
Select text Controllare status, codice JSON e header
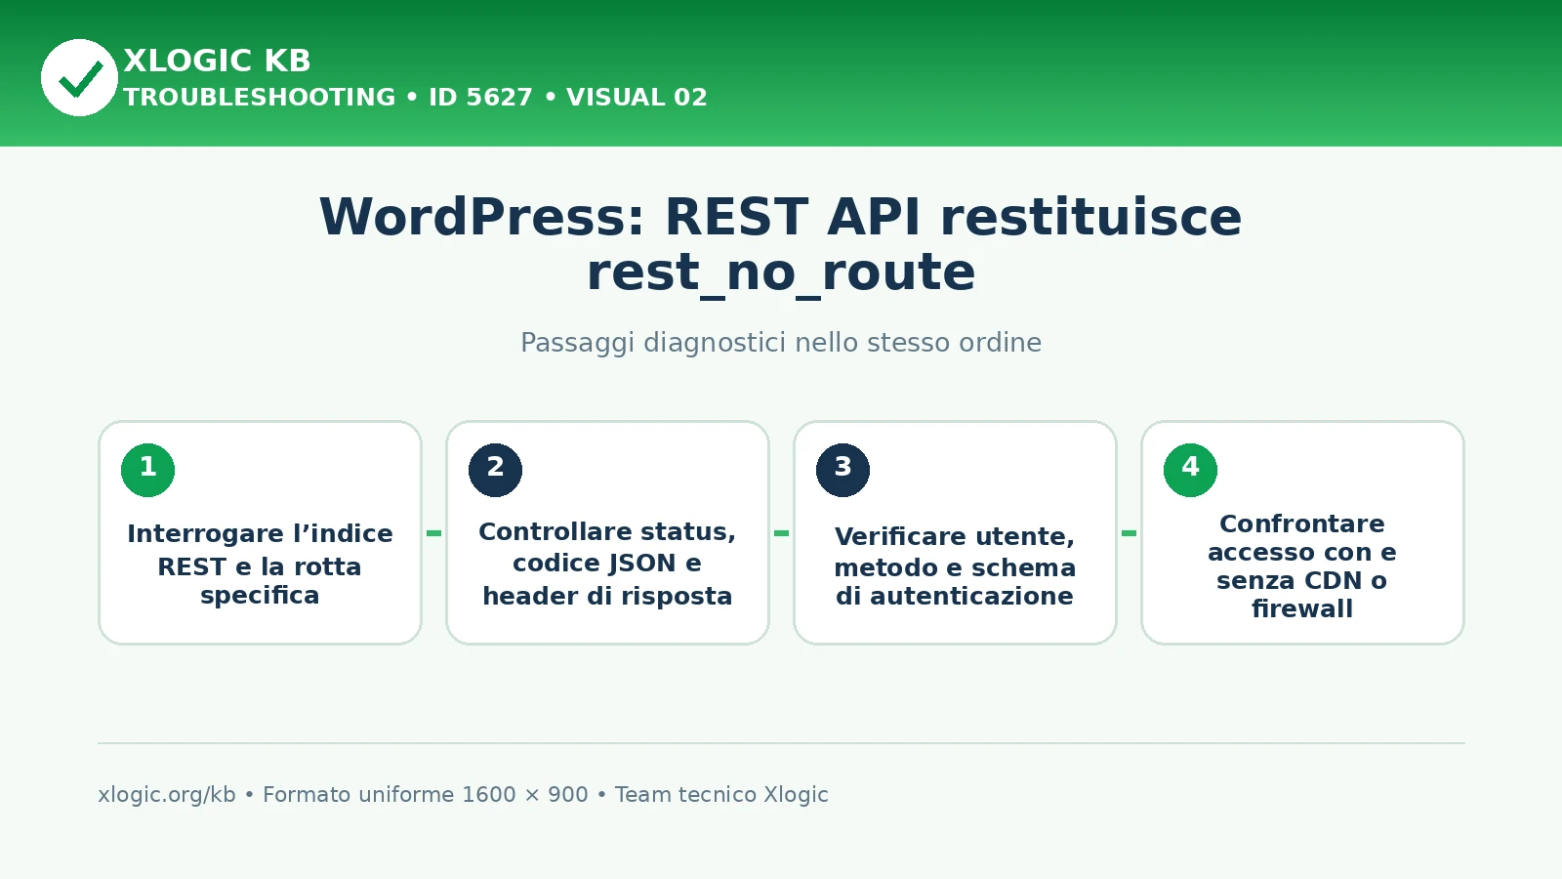[607, 564]
